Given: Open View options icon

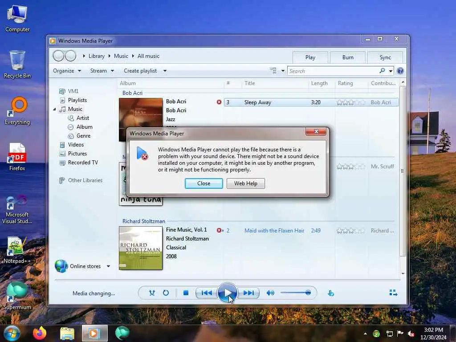Looking at the screenshot, I should (273, 71).
